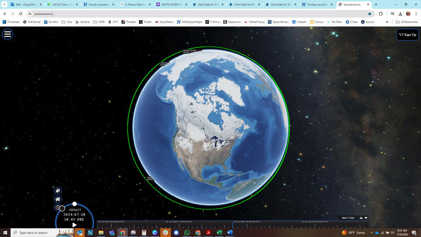The height and width of the screenshot is (237, 421).
Task: Select the satellite tracking icon
Action: [58, 190]
